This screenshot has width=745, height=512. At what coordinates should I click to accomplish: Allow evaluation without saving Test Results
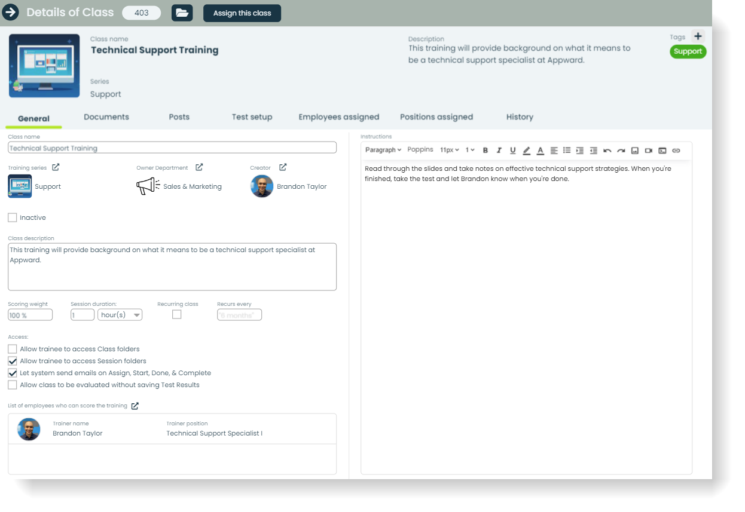coord(13,385)
